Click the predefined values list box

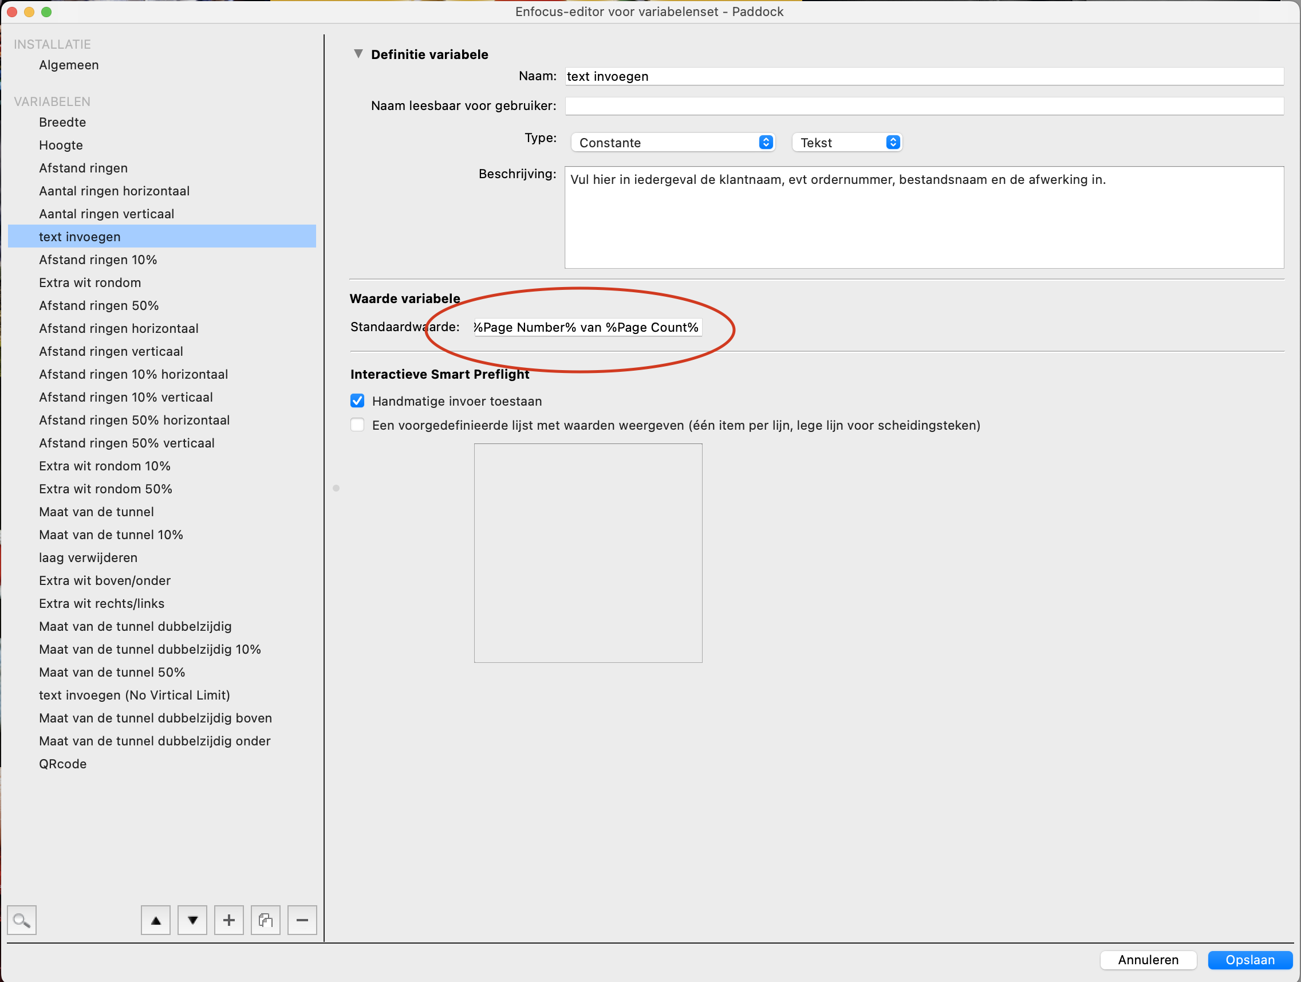click(588, 553)
